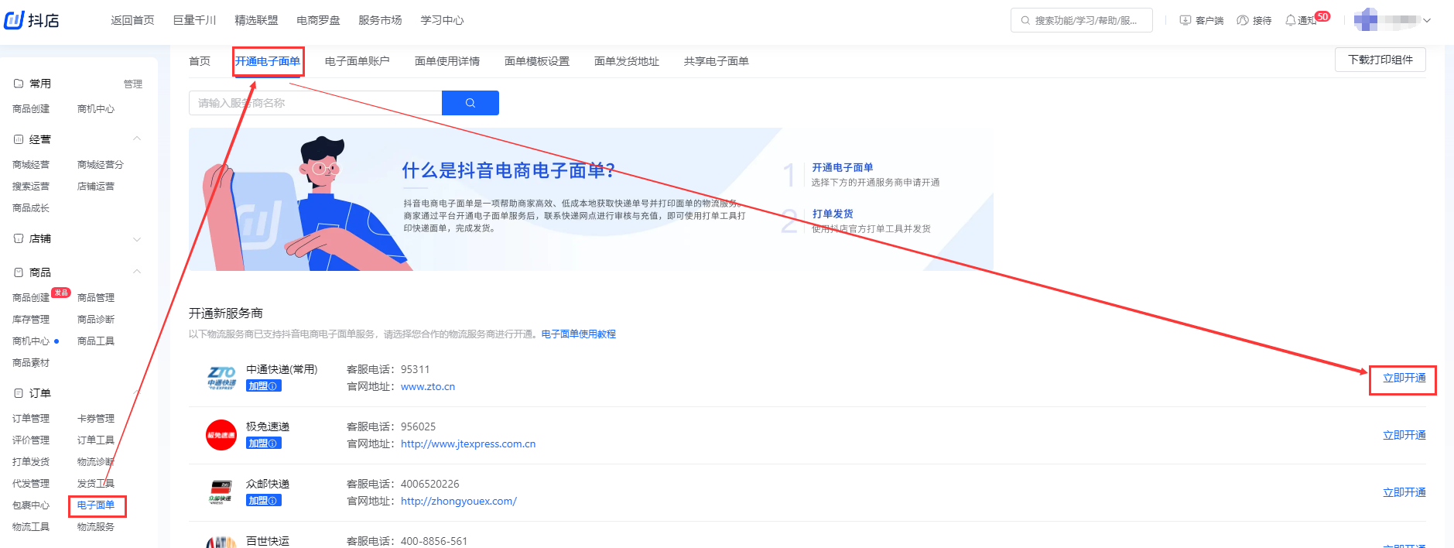Open the 接待 headset icon
This screenshot has height=548, width=1454.
[1243, 20]
